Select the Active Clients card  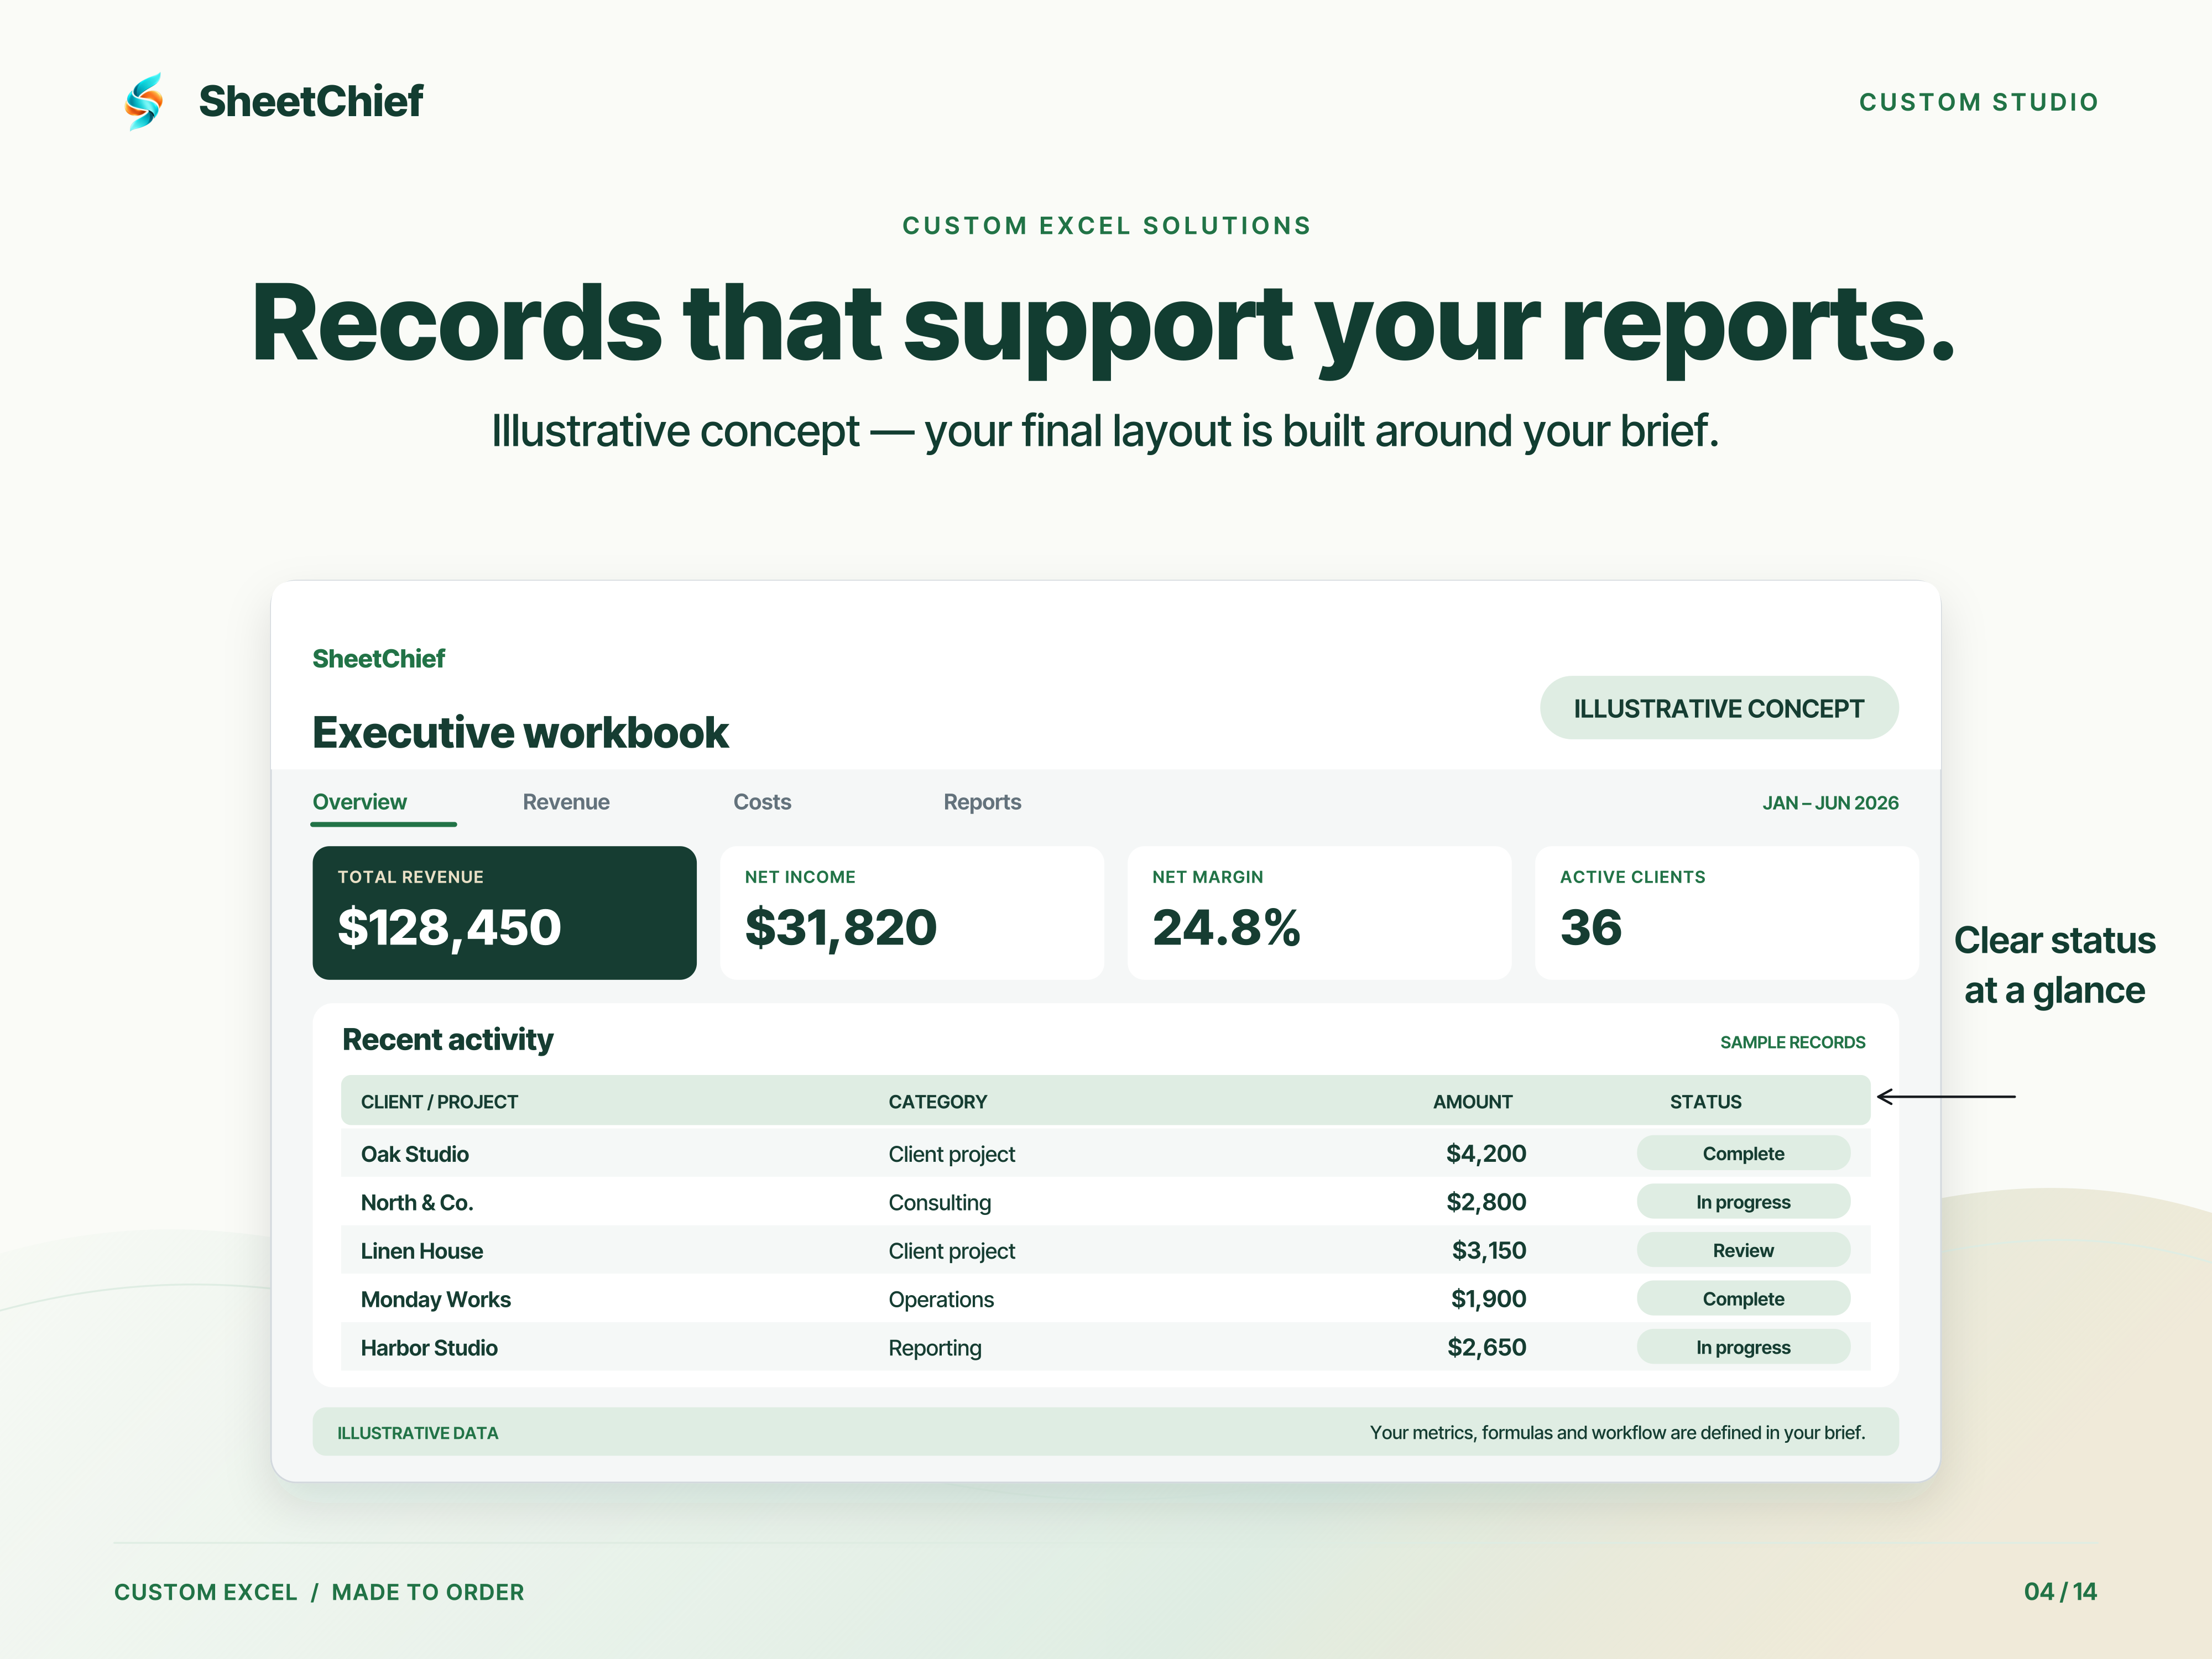point(1726,913)
